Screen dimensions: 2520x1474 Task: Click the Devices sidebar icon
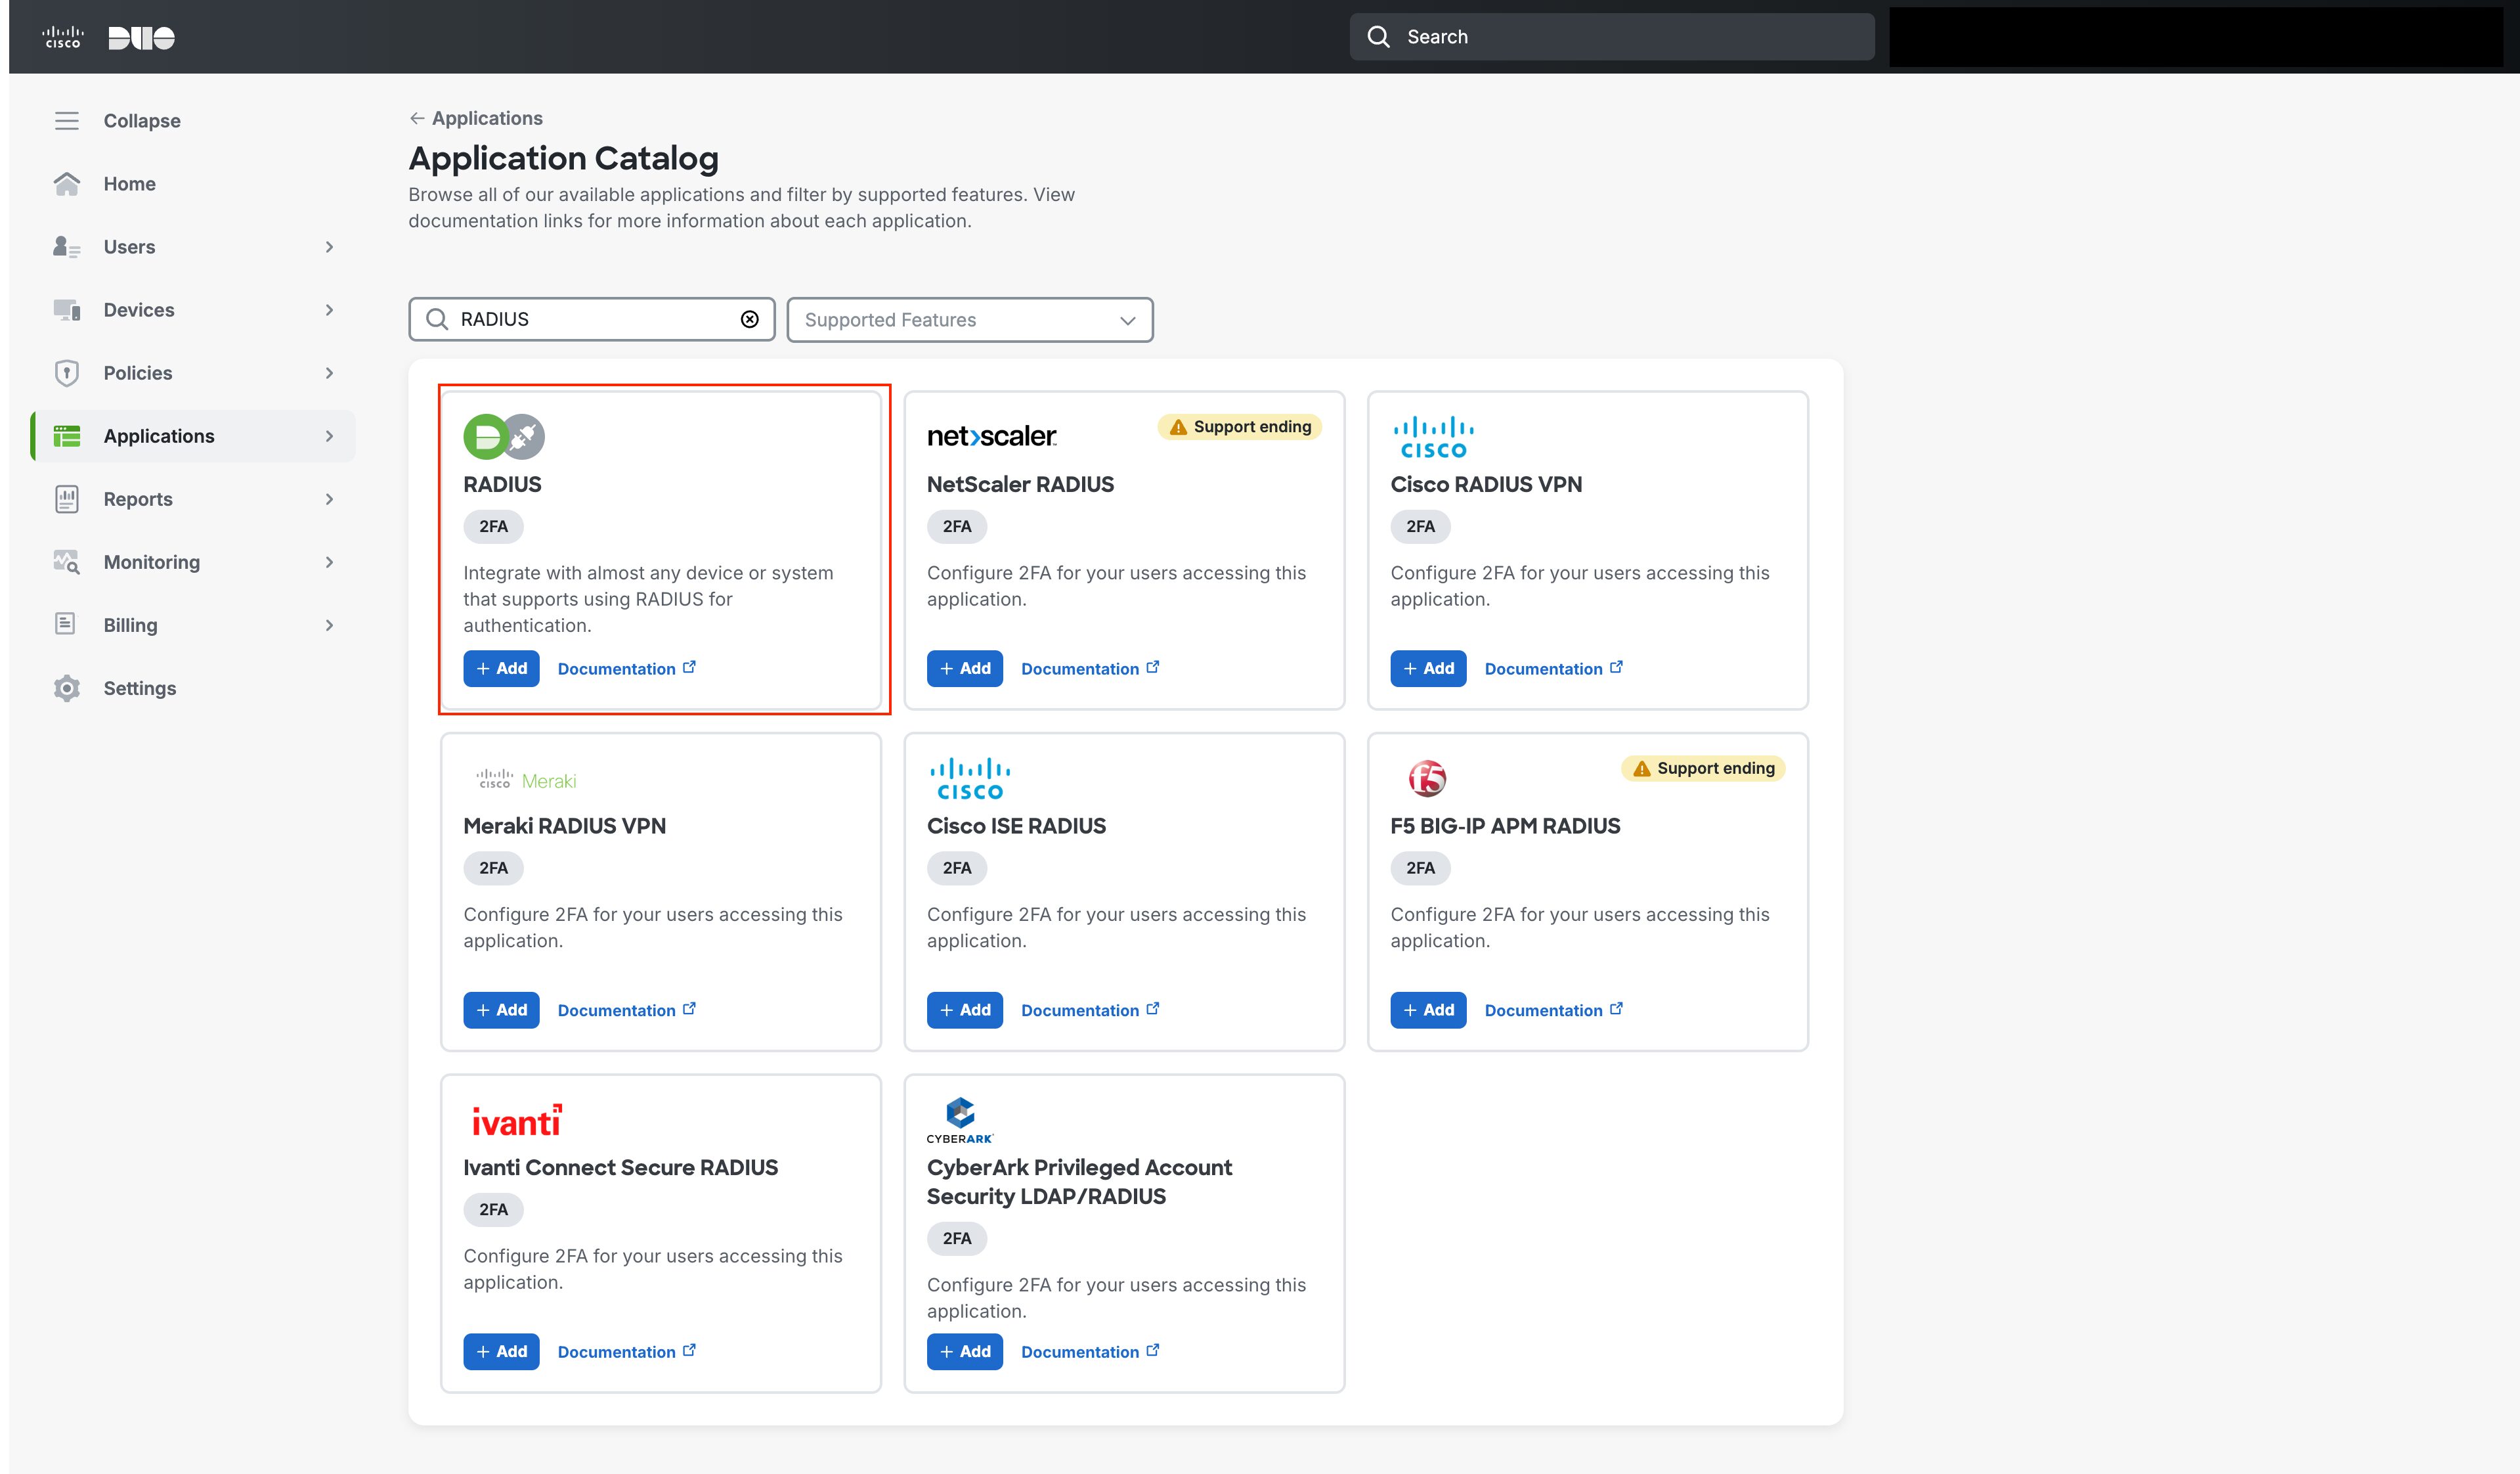tap(67, 310)
